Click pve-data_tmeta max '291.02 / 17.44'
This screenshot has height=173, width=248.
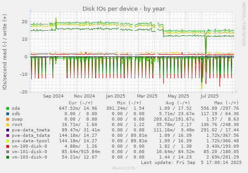(220, 130)
